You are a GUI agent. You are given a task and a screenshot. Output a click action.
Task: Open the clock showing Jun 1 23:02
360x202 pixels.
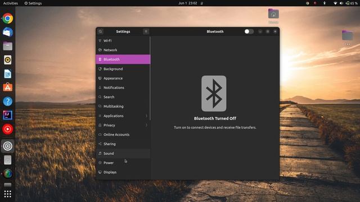[x=188, y=3]
